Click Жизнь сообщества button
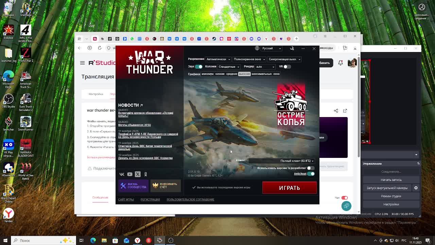 pyautogui.click(x=133, y=186)
